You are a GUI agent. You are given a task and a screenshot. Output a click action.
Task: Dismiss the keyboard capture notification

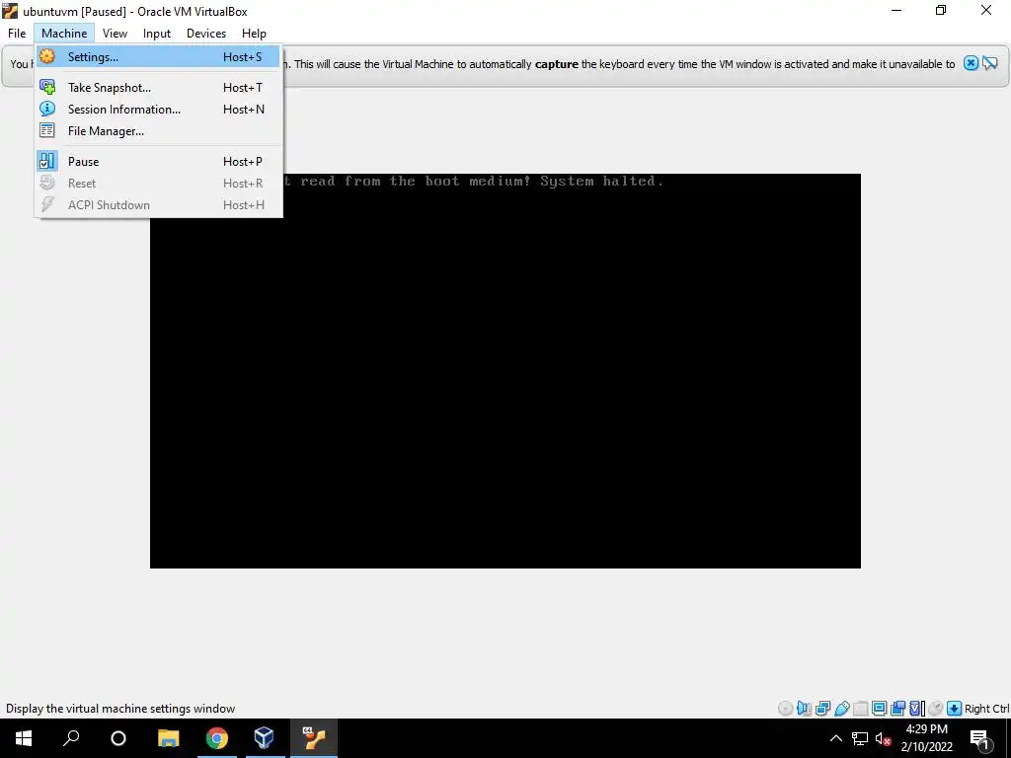tap(972, 63)
